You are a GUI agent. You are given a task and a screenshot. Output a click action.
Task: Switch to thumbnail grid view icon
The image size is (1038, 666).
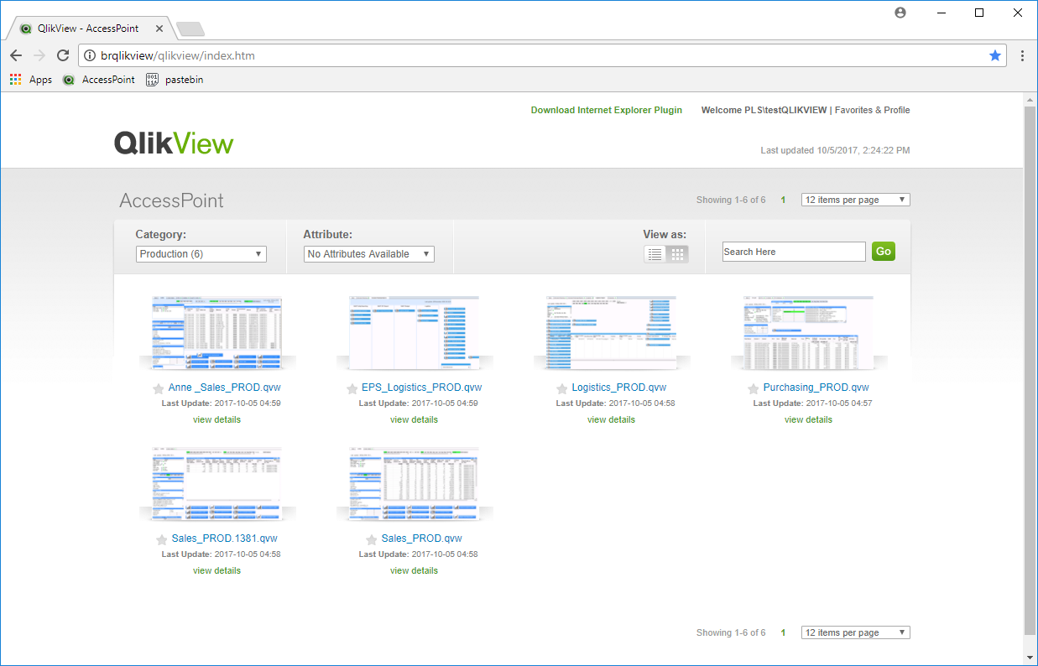coord(678,254)
